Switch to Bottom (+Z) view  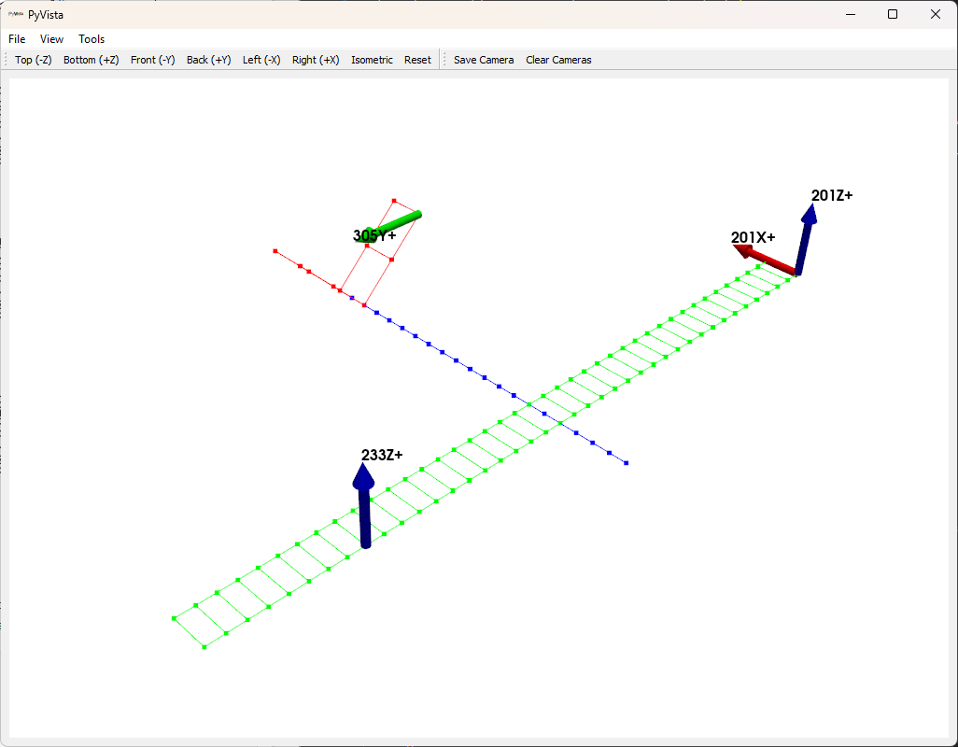tap(92, 60)
